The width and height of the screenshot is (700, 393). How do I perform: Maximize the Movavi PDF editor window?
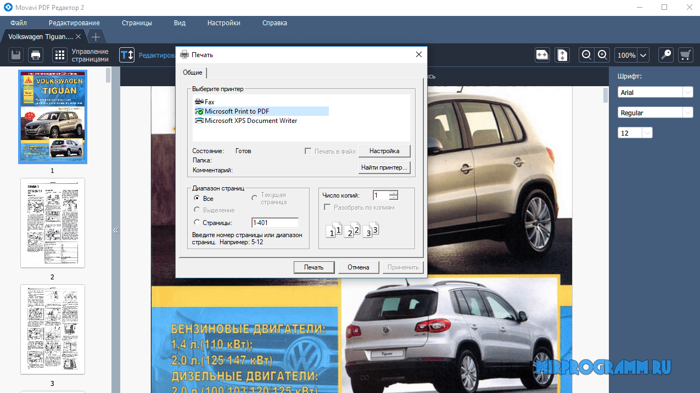(x=664, y=7)
